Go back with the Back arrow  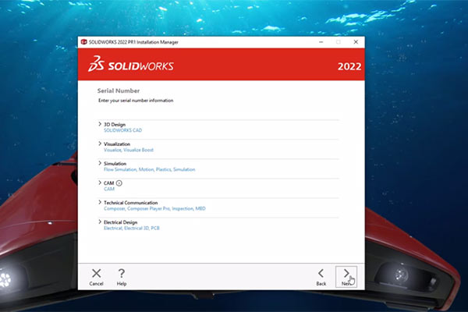321,273
